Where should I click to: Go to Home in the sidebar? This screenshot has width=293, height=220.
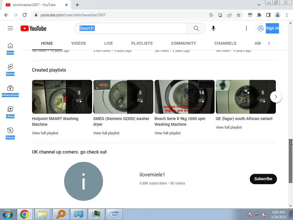(x=10, y=48)
